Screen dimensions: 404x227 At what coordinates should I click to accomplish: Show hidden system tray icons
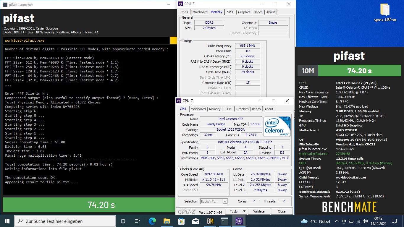(x=337, y=221)
